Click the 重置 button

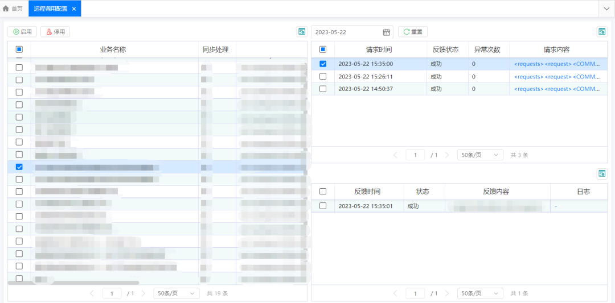[413, 32]
